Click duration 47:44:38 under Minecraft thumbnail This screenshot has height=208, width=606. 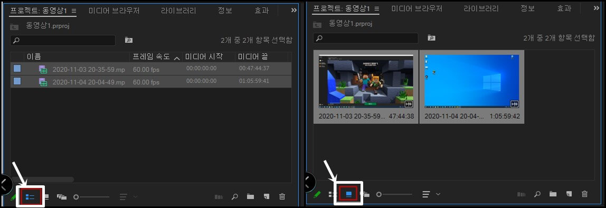(x=402, y=116)
